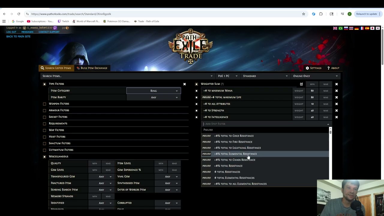Viewport: 384px width, 216px height.
Task: Open the Fractured Item dropdown
Action: pos(101,183)
